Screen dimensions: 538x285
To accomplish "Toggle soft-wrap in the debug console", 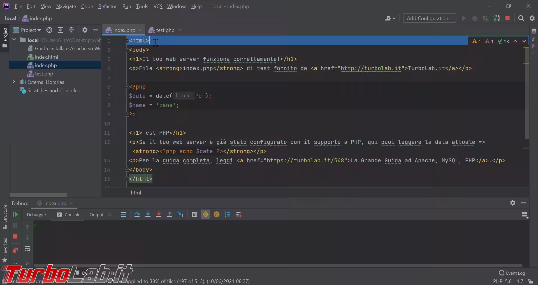I will tap(27, 249).
